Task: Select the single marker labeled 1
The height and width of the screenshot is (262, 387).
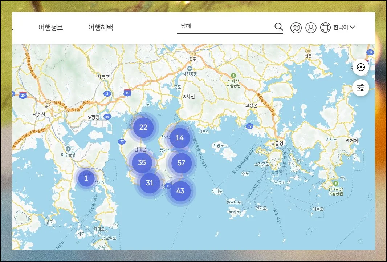Action: tap(86, 178)
